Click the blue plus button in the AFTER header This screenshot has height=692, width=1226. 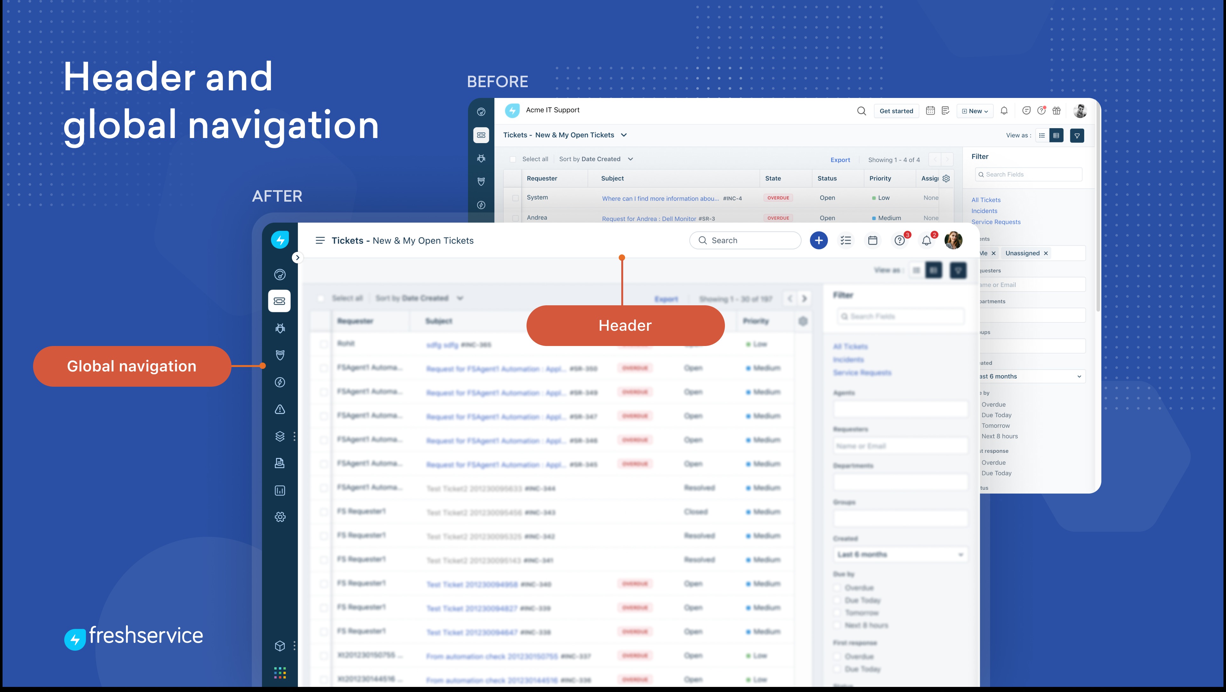tap(819, 240)
